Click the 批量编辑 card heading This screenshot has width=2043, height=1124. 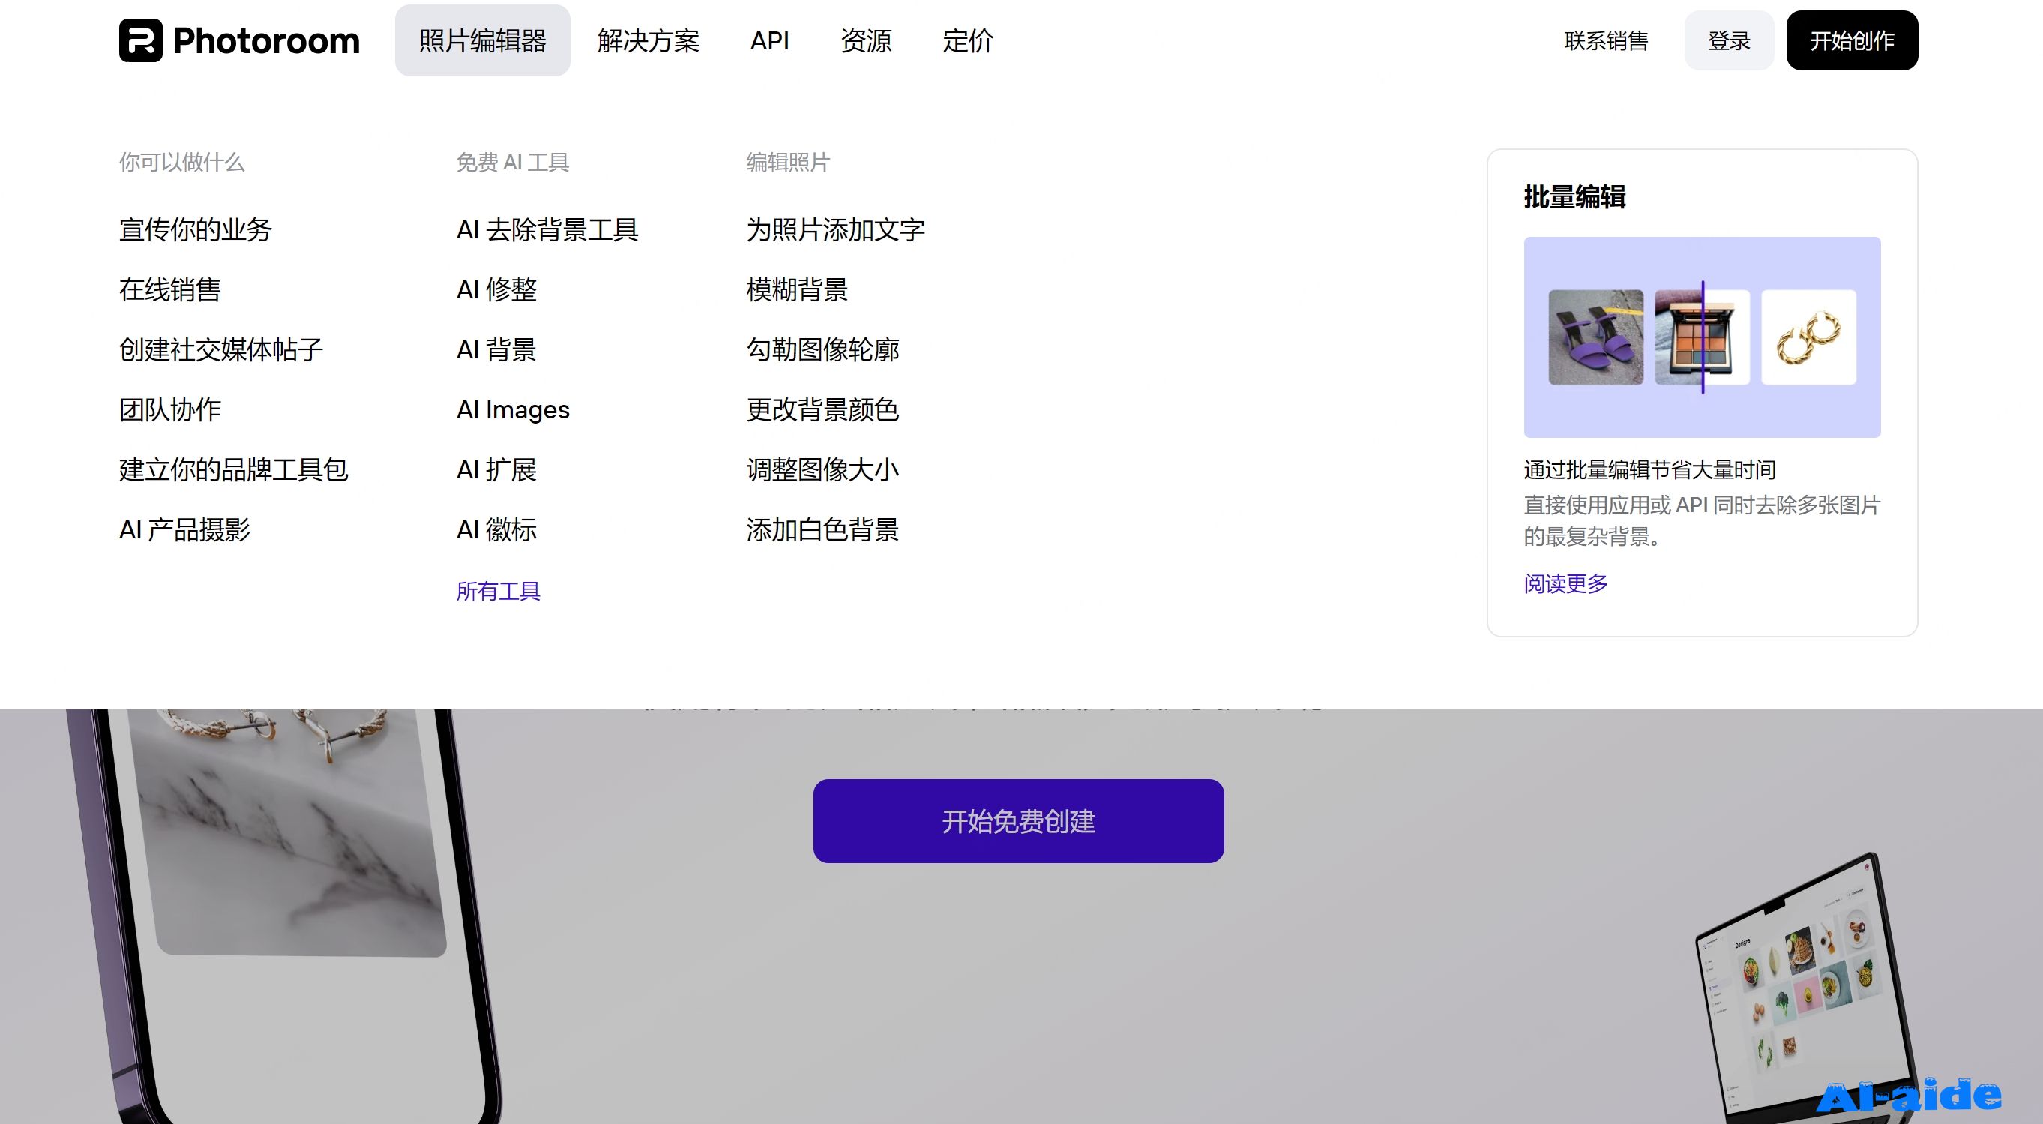1574,196
